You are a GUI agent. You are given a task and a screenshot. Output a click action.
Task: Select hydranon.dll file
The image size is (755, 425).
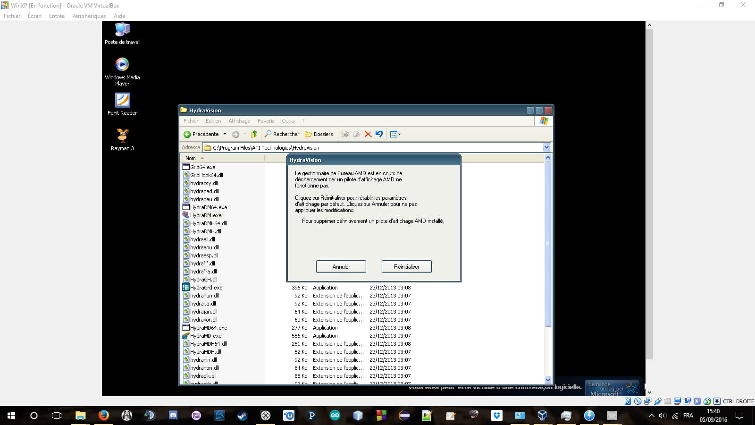201,368
